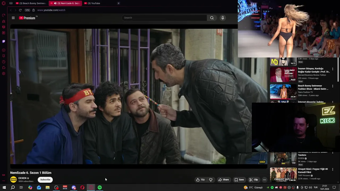Open the volume speaker tray icon

point(311,188)
